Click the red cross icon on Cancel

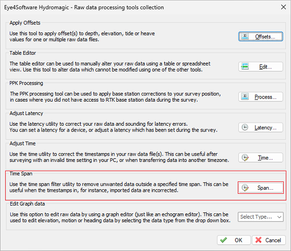(x=258, y=240)
